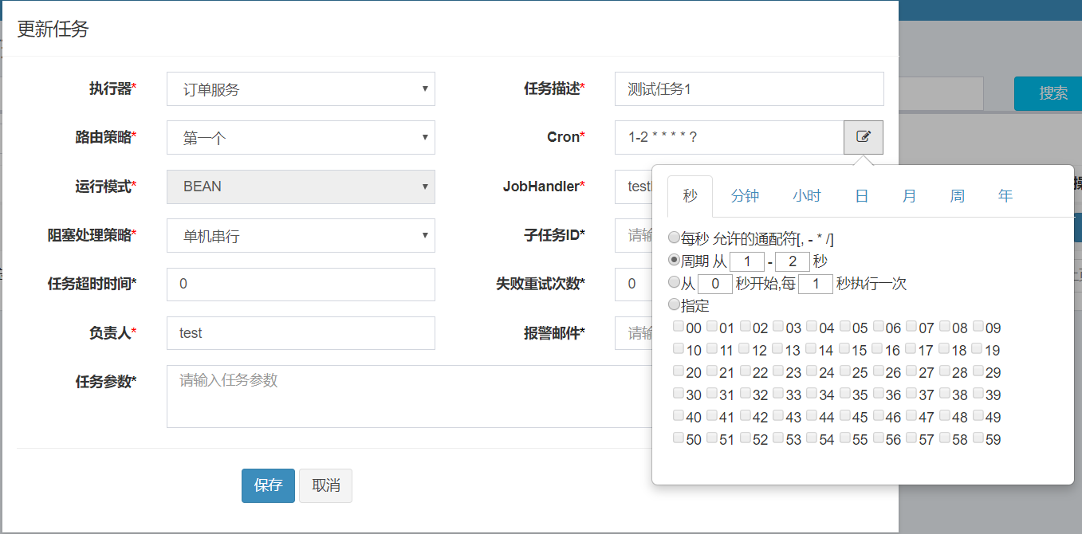Select the 每秒 radio option
This screenshot has width=1082, height=534.
click(675, 236)
